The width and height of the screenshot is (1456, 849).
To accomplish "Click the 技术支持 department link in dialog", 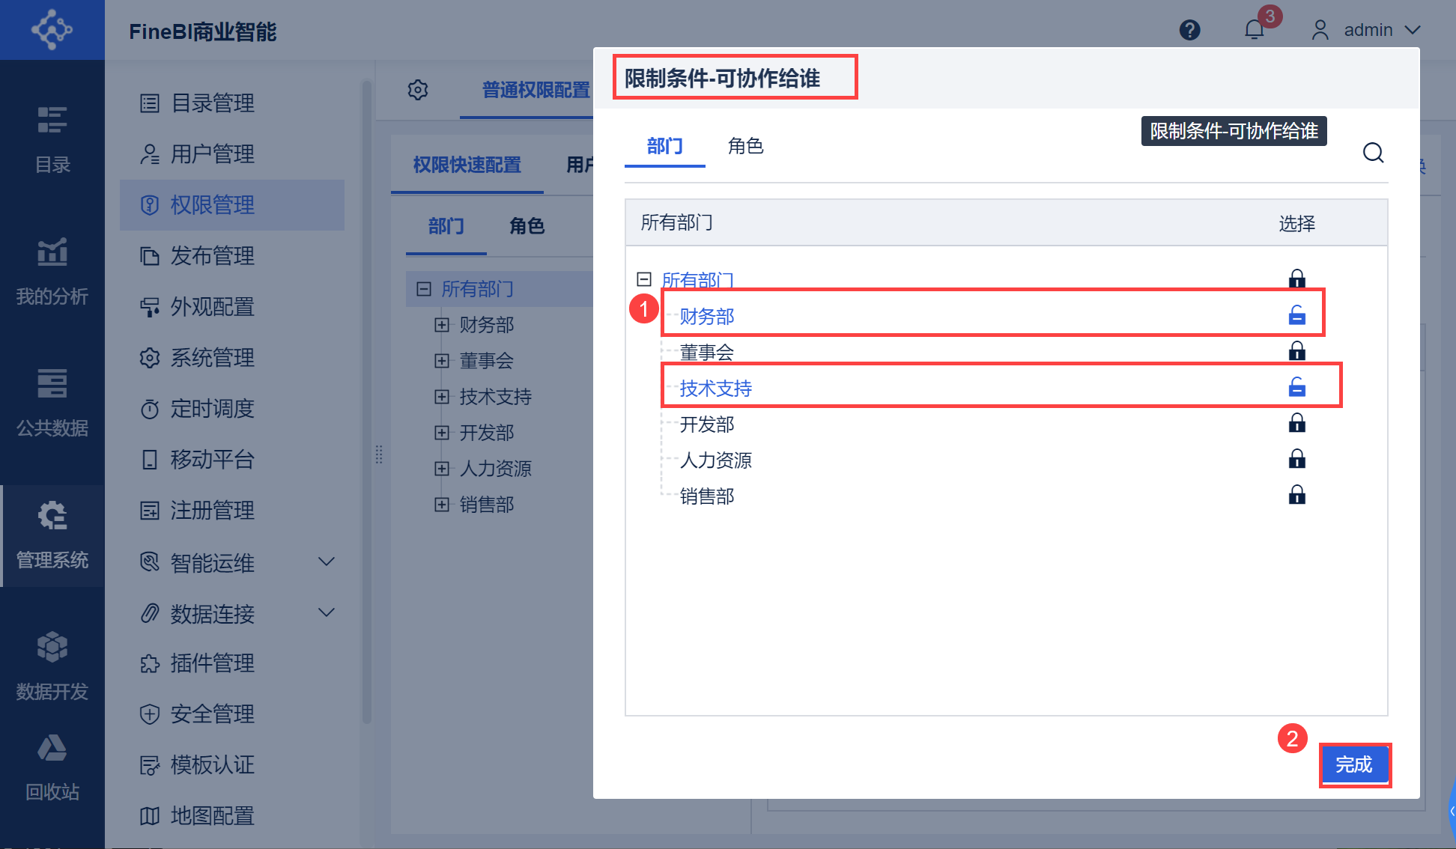I will click(715, 388).
